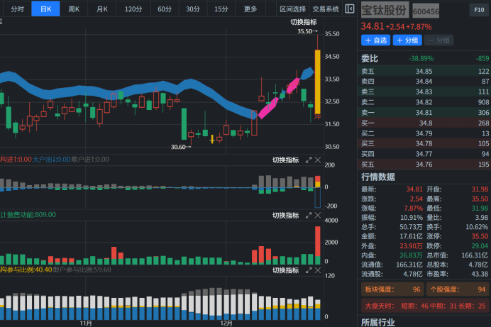Add stock to watchlist with 自选
Image resolution: width=491 pixels, height=327 pixels.
(376, 40)
